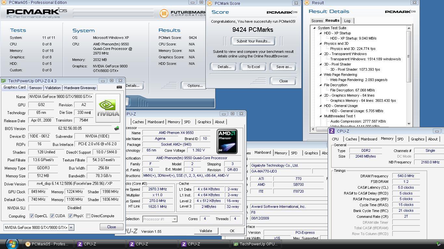Click the Result tree scroll down arrow
Image resolution: width=444 pixels, height=249 pixels.
(409, 124)
